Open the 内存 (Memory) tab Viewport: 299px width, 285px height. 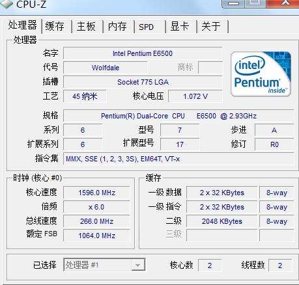point(118,27)
